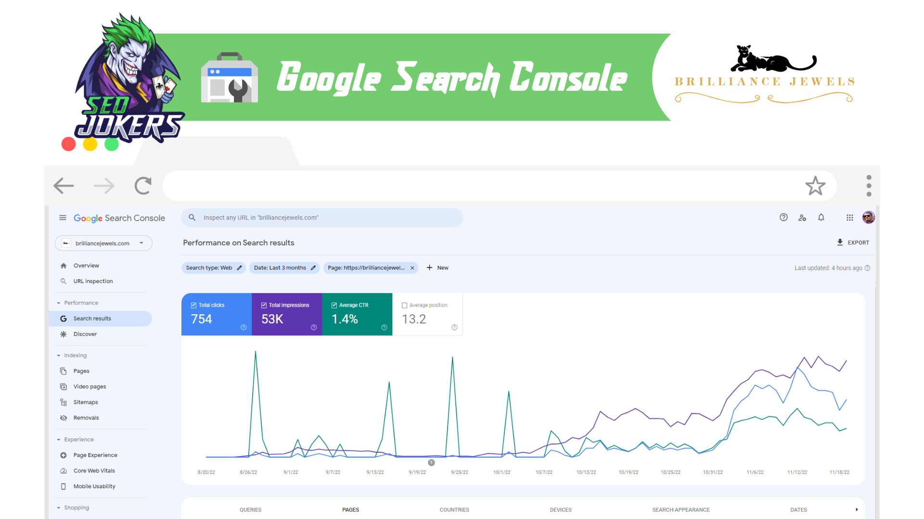
Task: Open the Discover report
Action: 85,334
